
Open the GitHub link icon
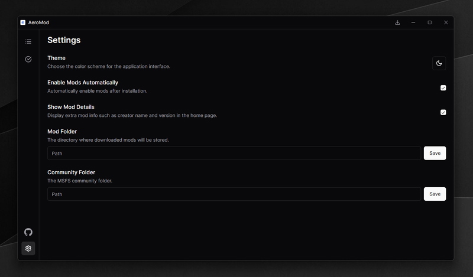[28, 232]
